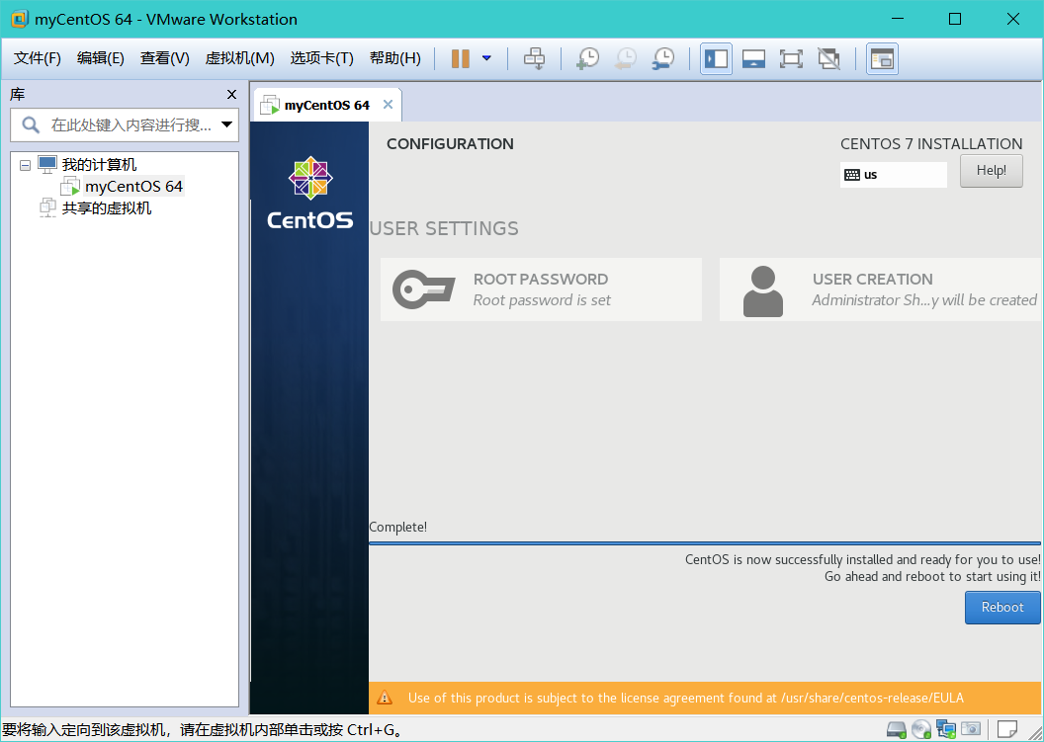Toggle the console view icon

882,58
